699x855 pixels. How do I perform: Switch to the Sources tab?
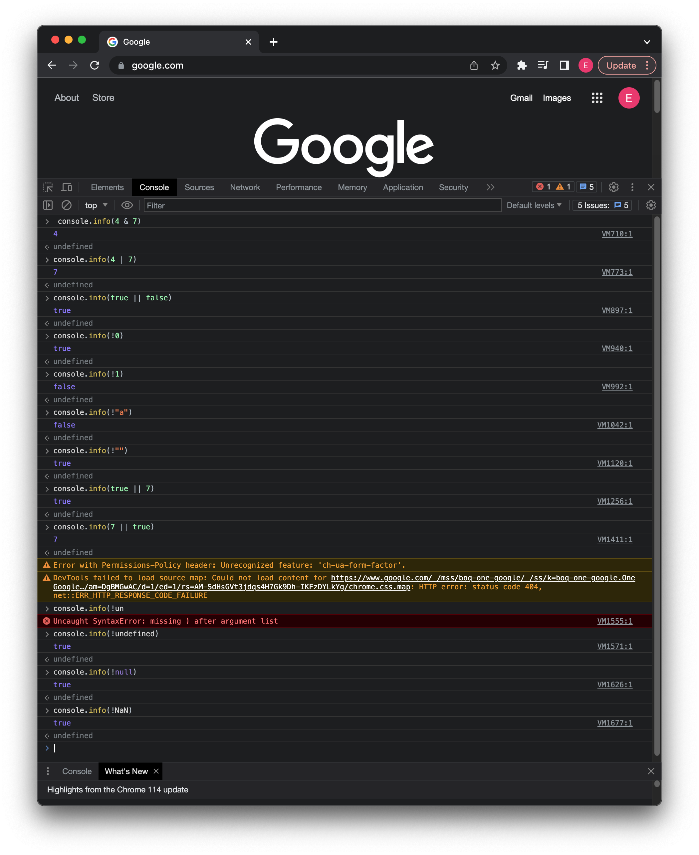[199, 187]
